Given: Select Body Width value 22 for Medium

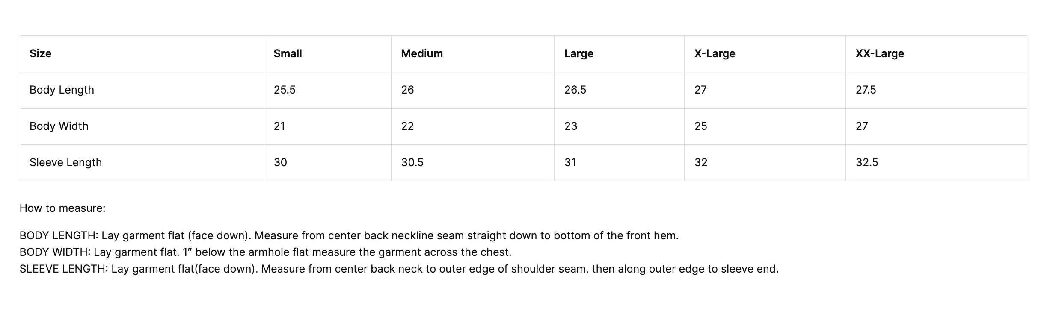Looking at the screenshot, I should [x=407, y=126].
